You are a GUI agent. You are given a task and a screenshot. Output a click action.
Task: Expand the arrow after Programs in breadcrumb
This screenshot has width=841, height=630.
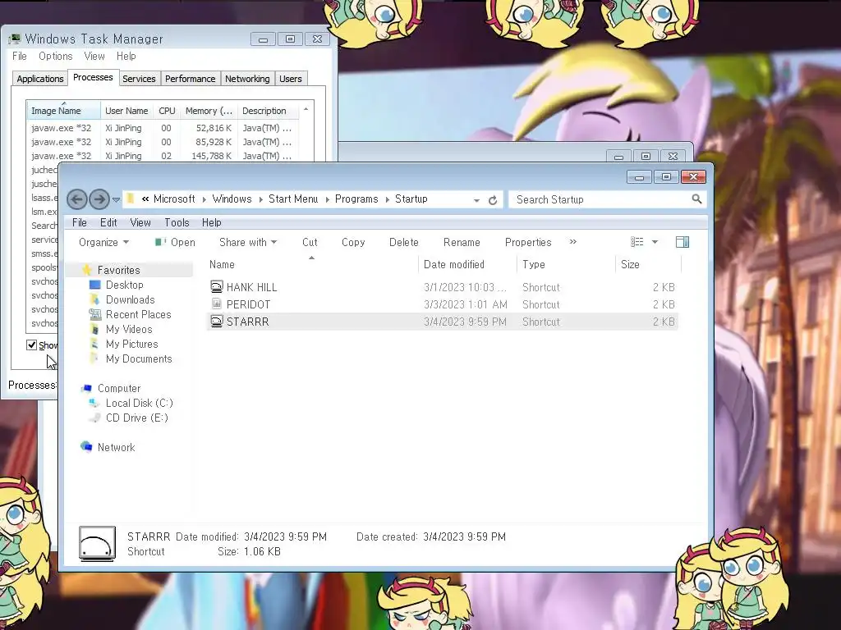coord(387,199)
